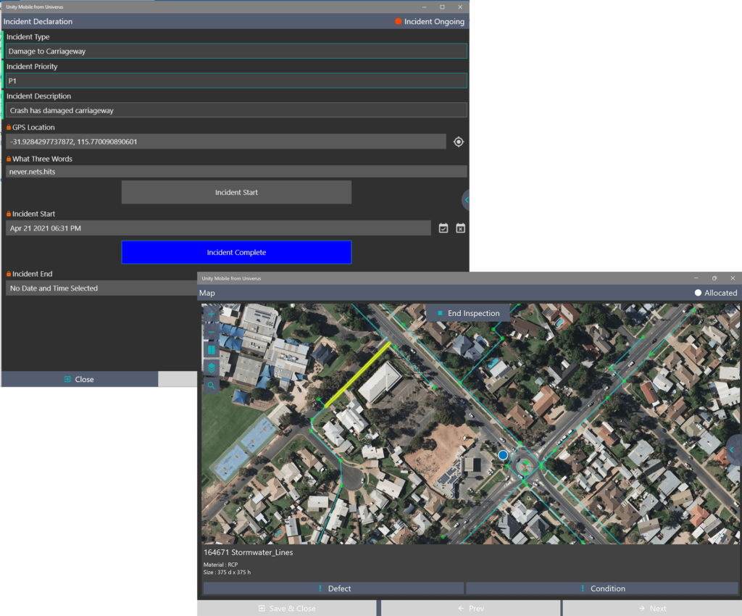Image resolution: width=742 pixels, height=616 pixels.
Task: Set Incident Start date with calendar check icon
Action: pos(443,228)
